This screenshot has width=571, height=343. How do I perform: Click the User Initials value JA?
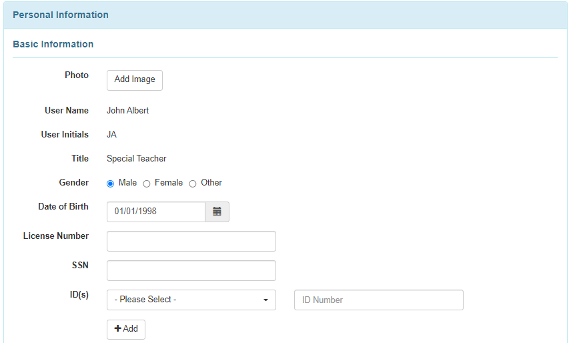(x=111, y=135)
